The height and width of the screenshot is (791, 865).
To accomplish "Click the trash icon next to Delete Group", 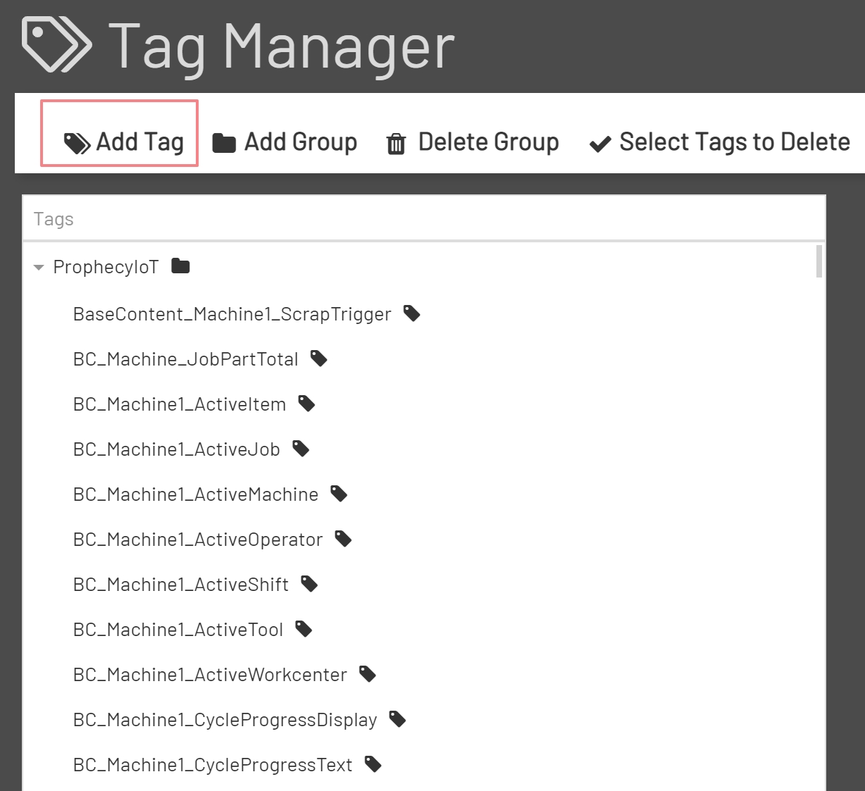I will pos(395,142).
